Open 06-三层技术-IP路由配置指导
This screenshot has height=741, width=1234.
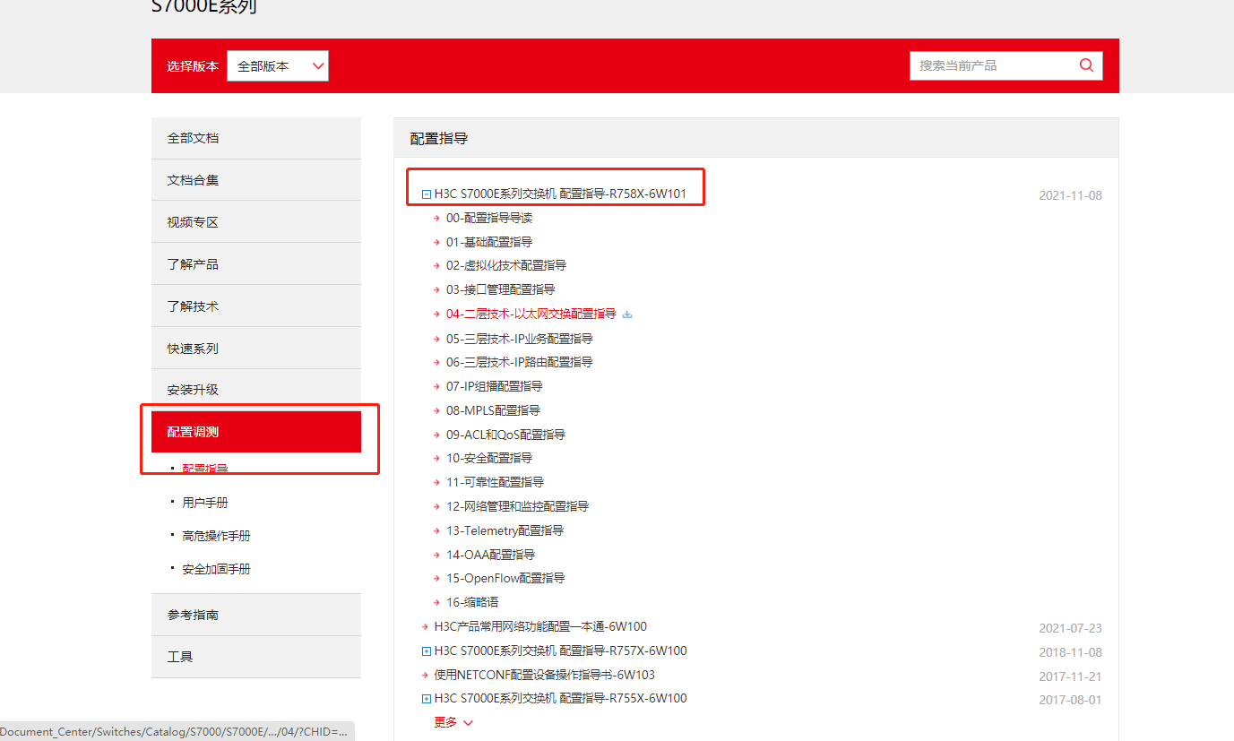point(520,362)
